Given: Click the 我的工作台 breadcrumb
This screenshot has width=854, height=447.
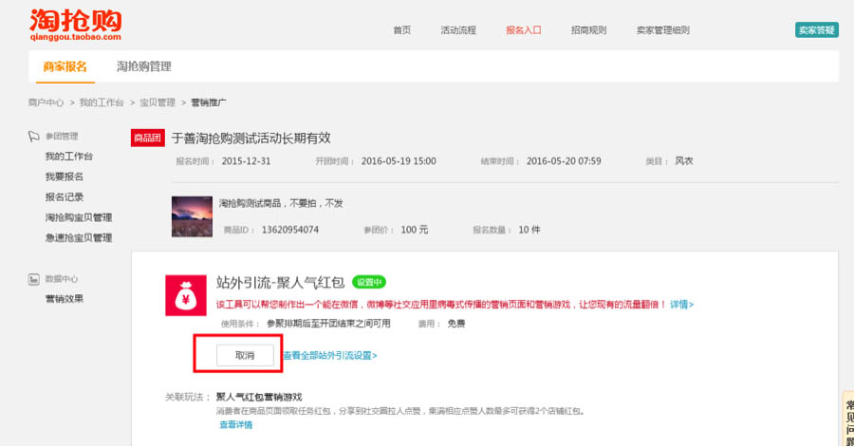Looking at the screenshot, I should pyautogui.click(x=102, y=102).
